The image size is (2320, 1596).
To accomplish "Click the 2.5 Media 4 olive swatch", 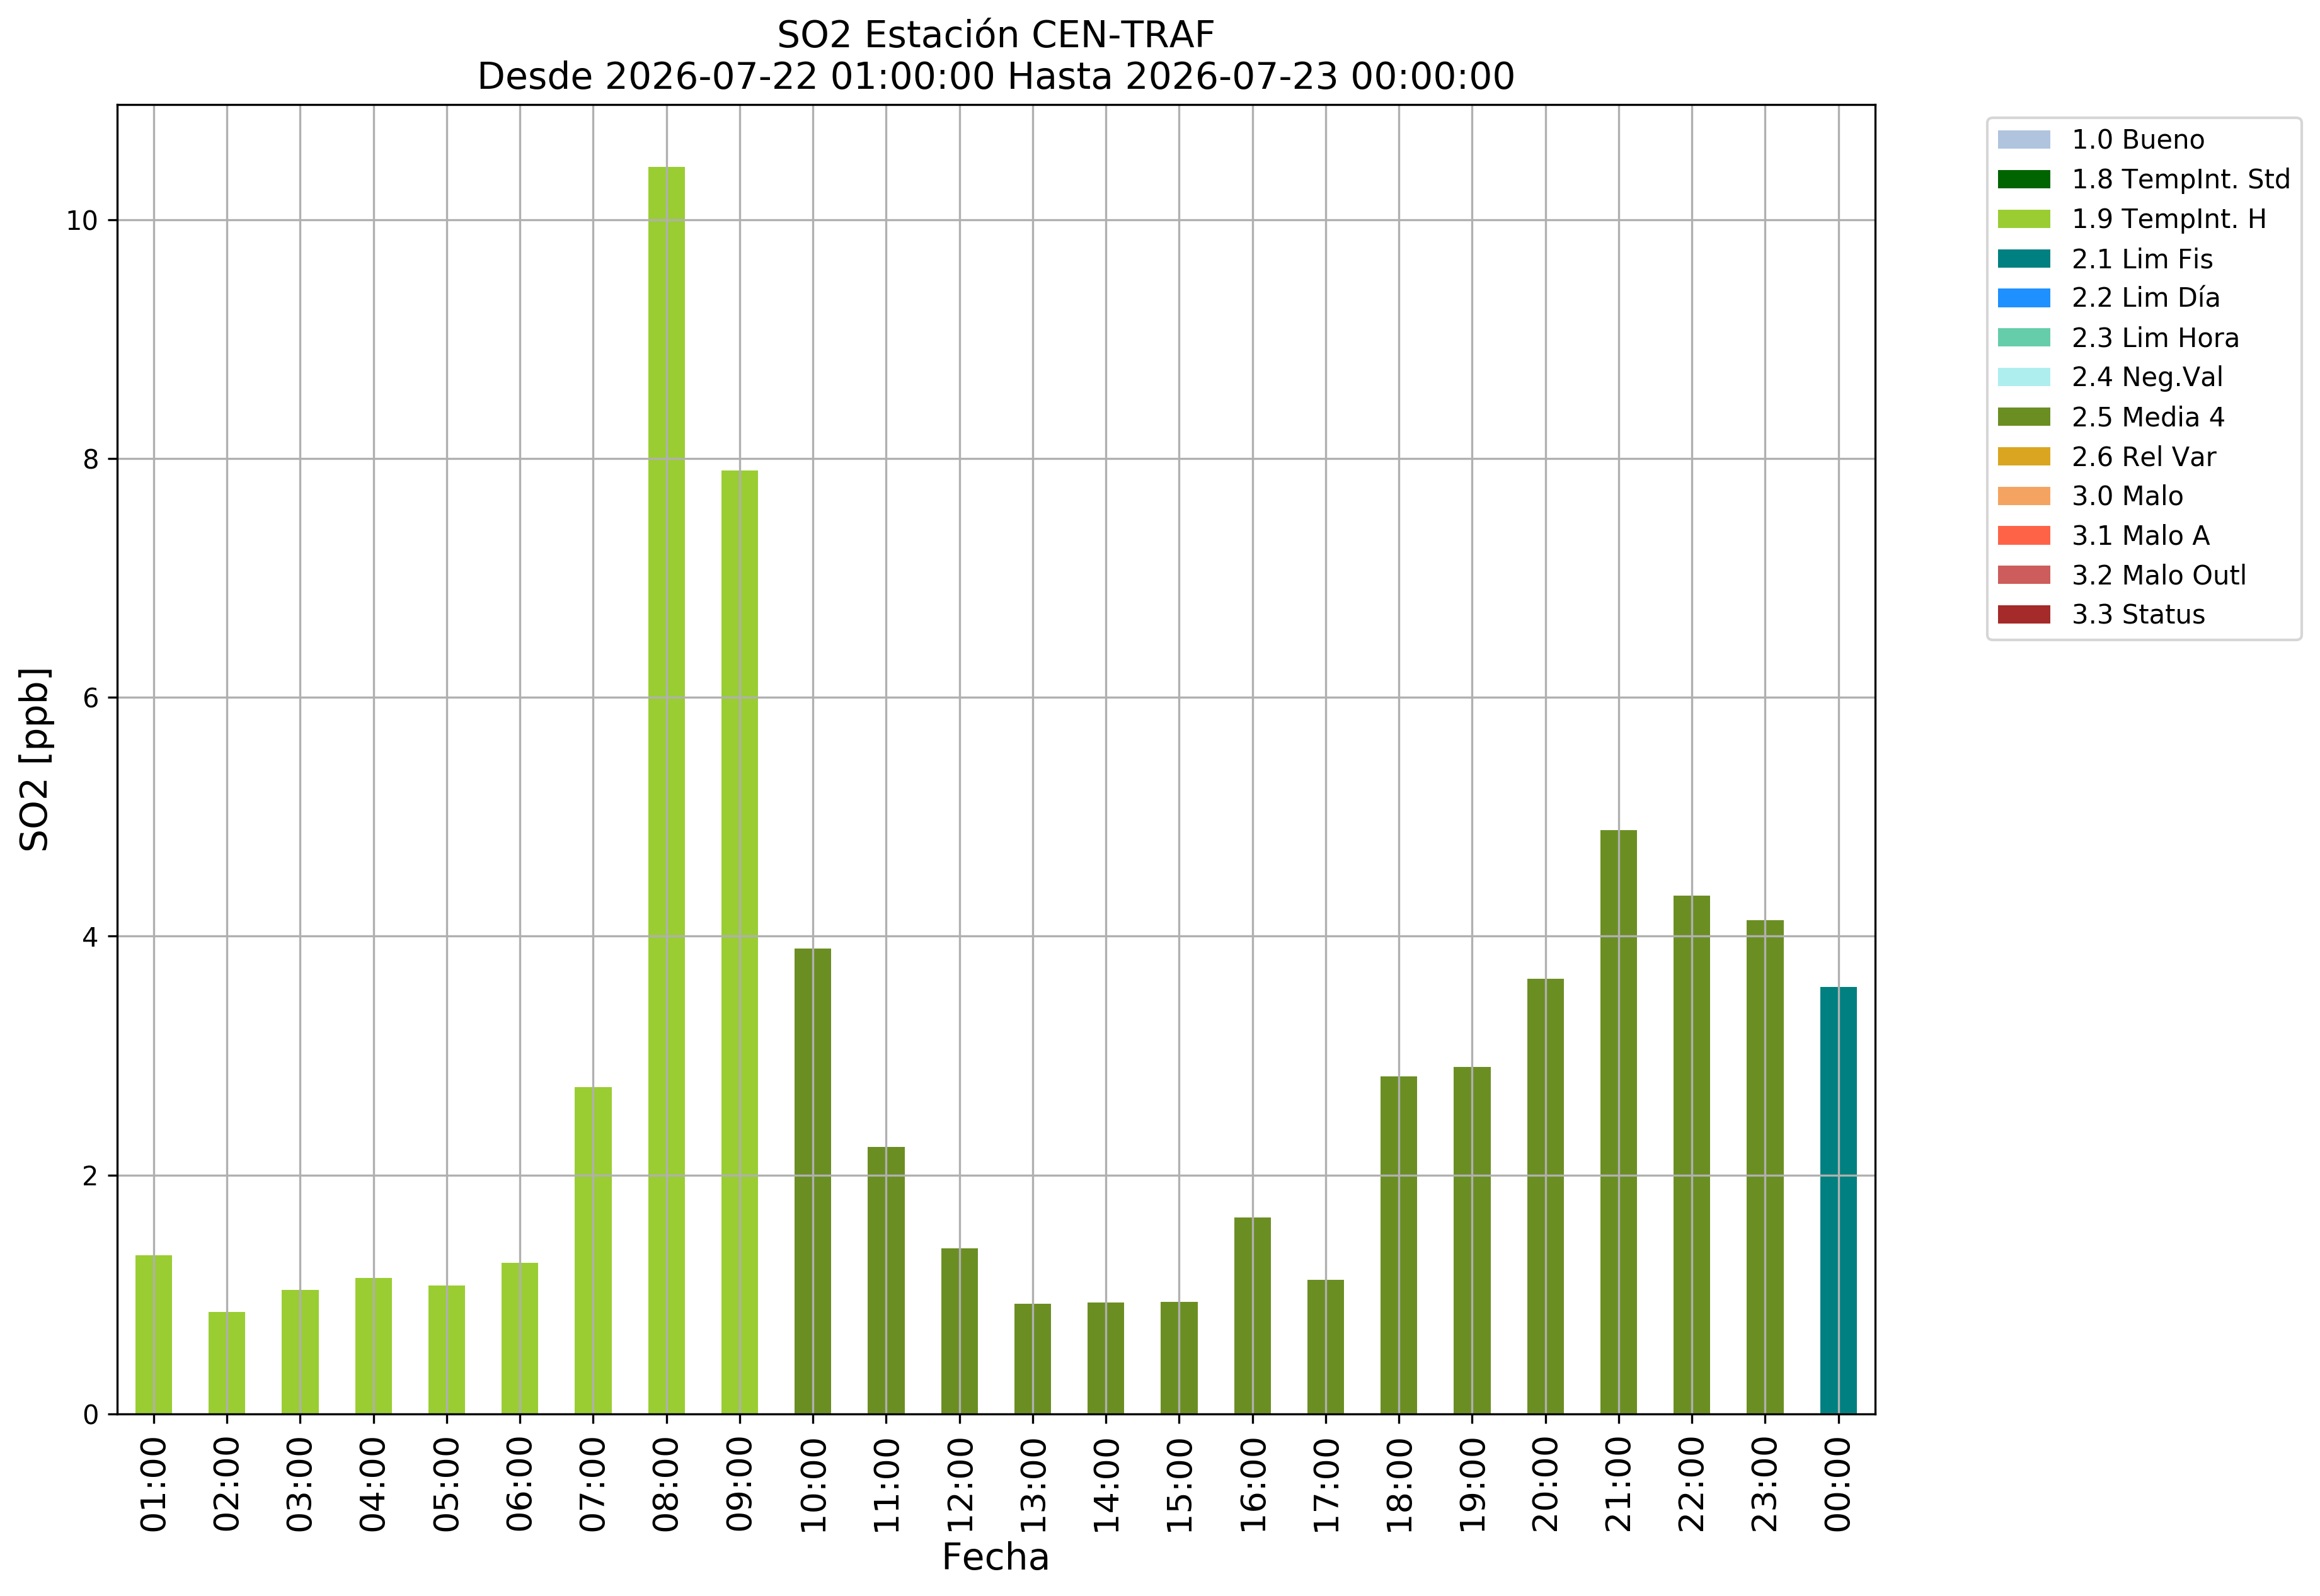I will 2023,417.
